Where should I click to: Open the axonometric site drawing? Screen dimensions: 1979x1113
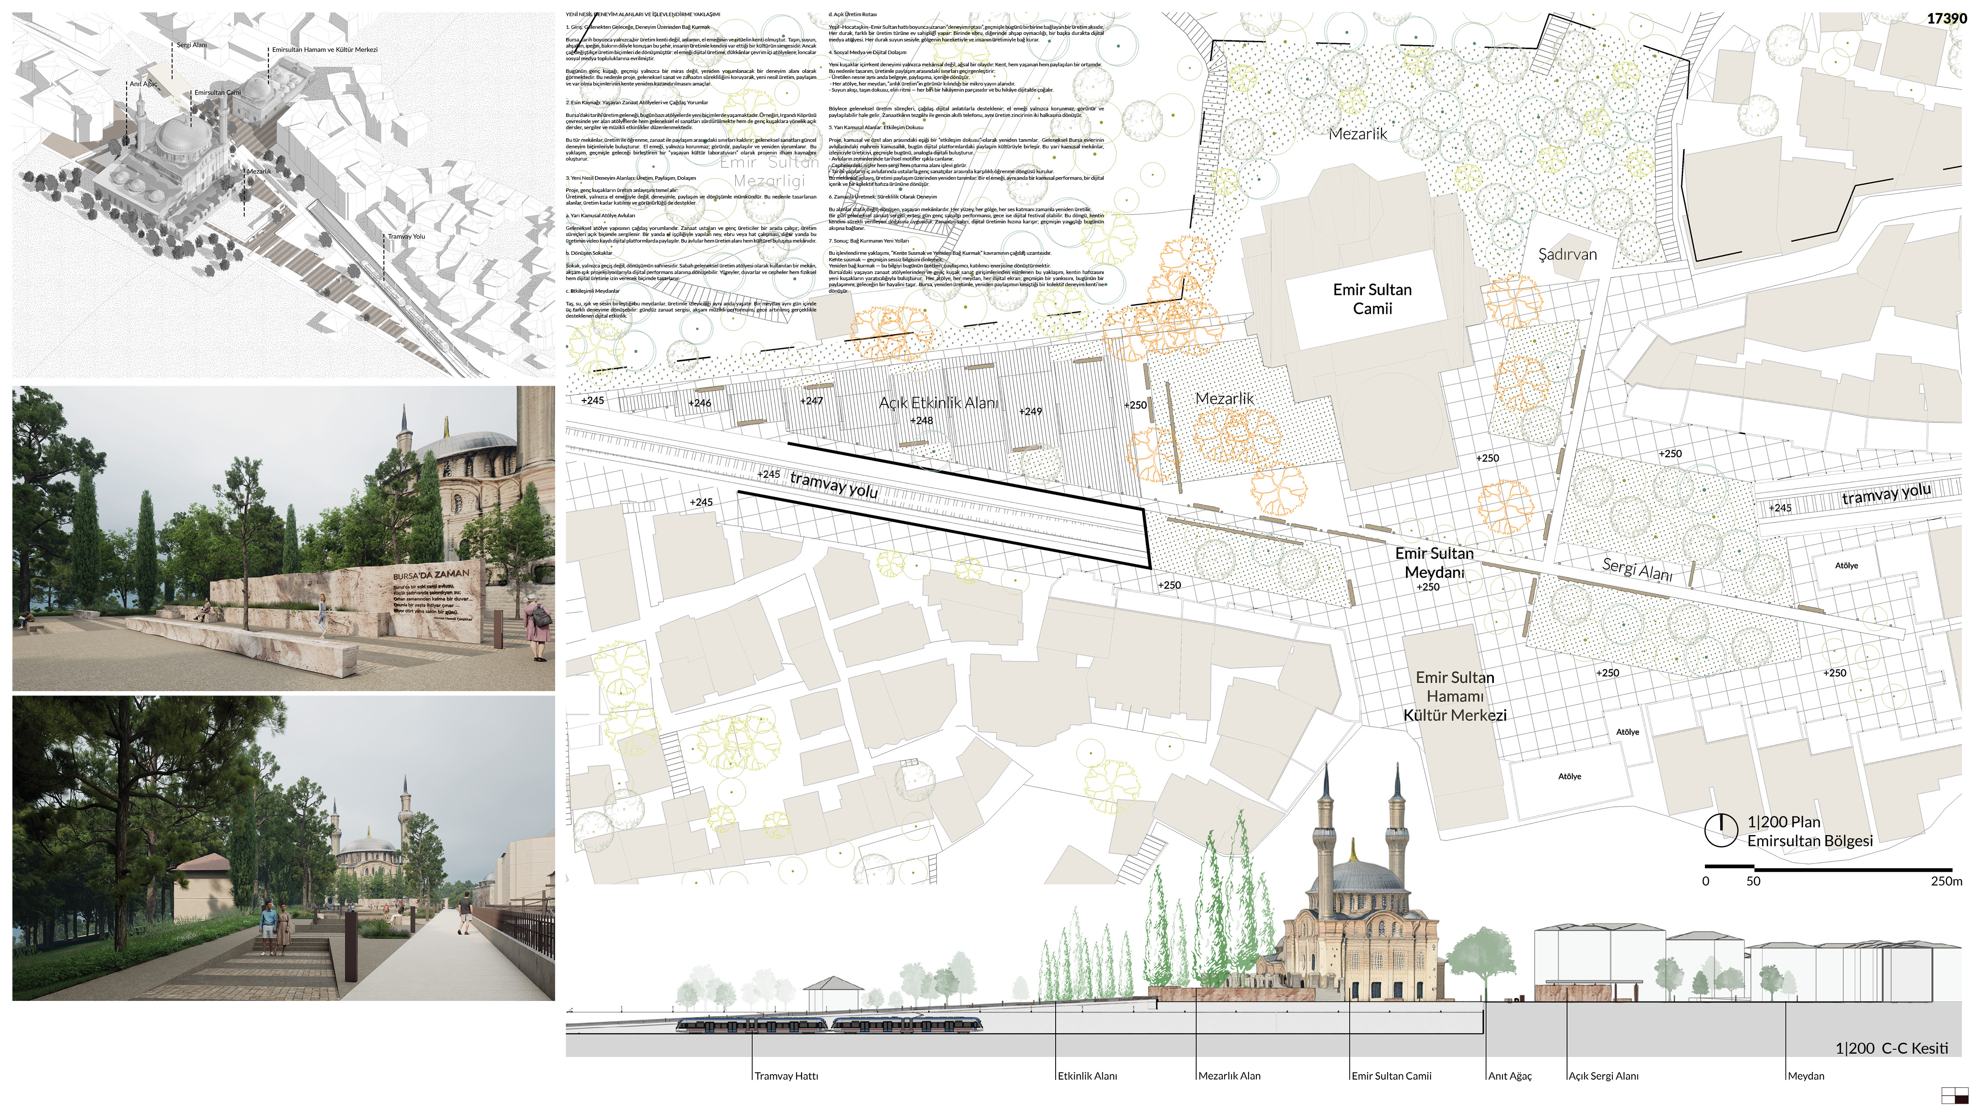pyautogui.click(x=283, y=194)
